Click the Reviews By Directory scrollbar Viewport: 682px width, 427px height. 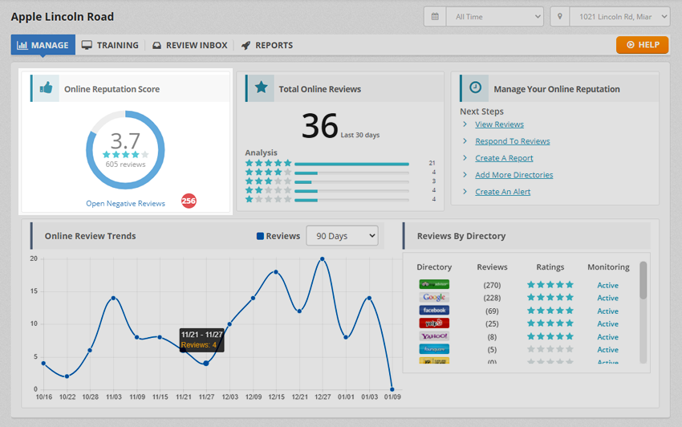[643, 281]
